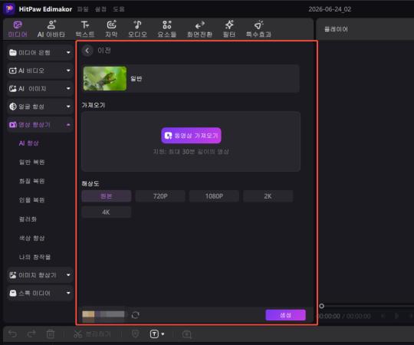Select the 인물 복원 submenu item
This screenshot has width=414, height=345.
(x=31, y=200)
